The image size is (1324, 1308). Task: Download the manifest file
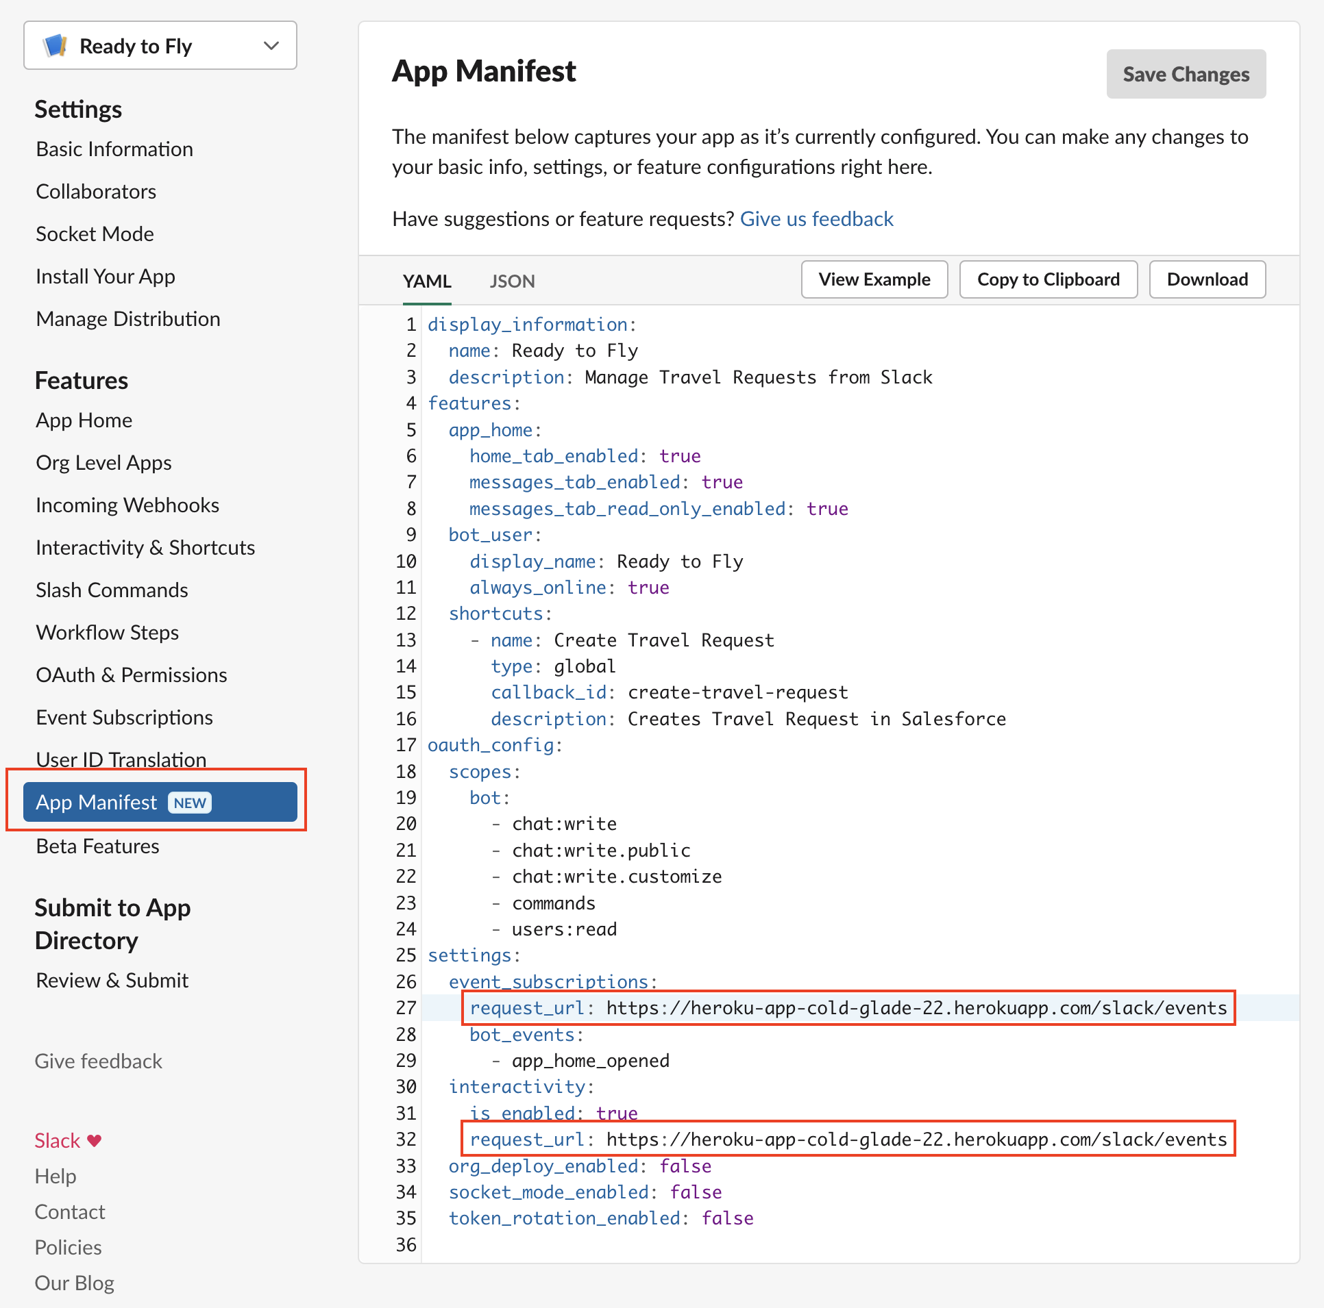(x=1207, y=279)
